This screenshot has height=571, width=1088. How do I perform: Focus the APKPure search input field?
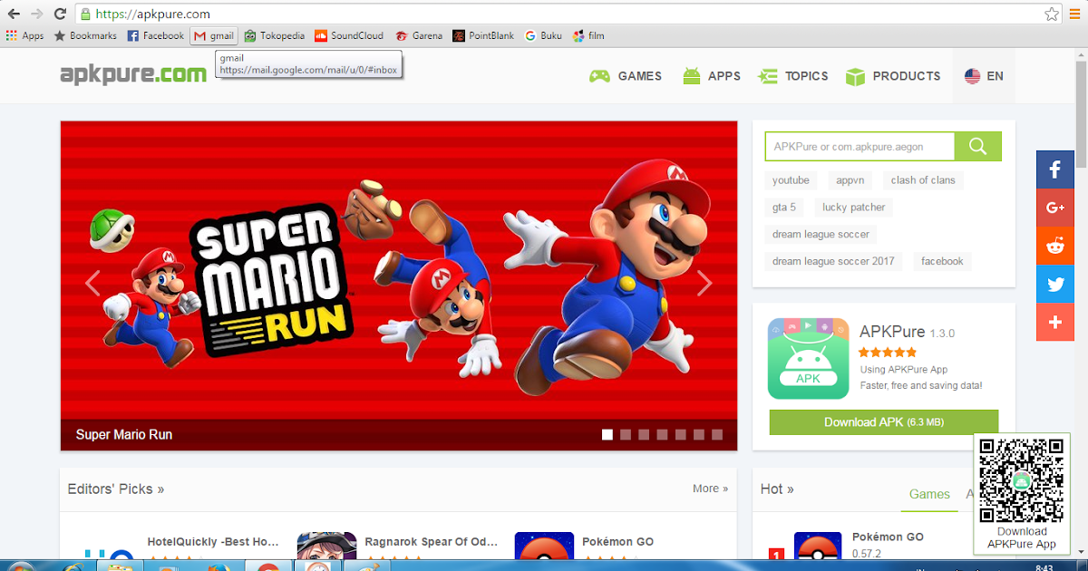click(x=860, y=146)
